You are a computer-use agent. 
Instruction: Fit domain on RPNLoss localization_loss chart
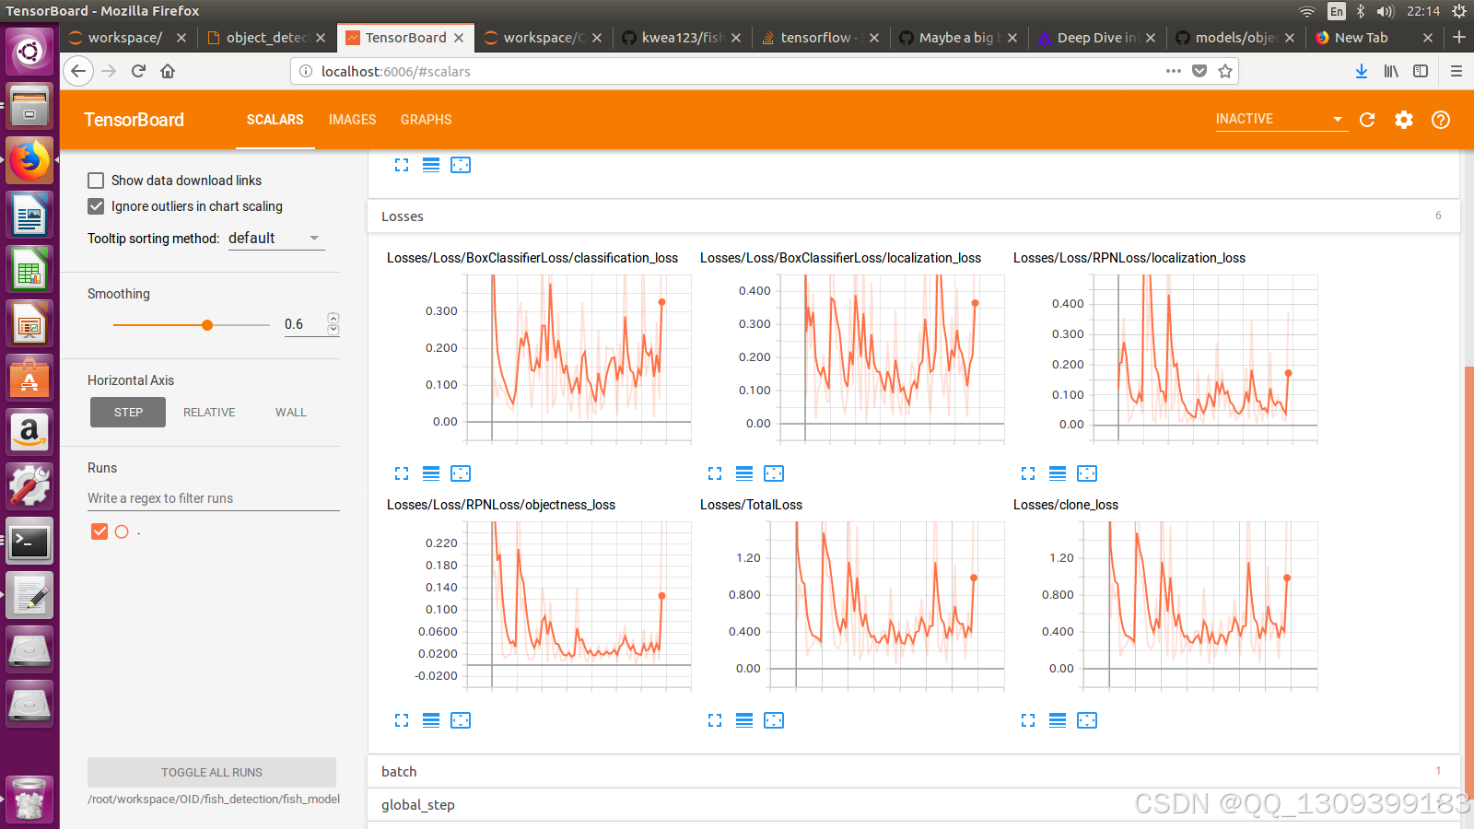(1087, 473)
